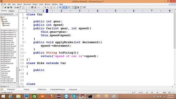Screen dimensions: 176x99
Task: Click the Open file folder icon
Action: pos(5,7)
